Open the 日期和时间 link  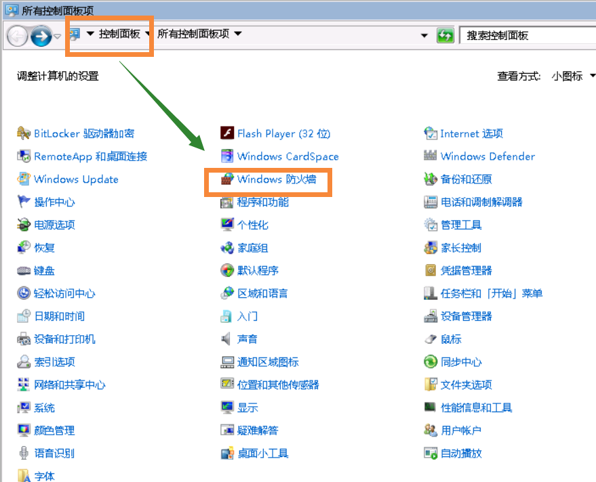click(x=59, y=316)
